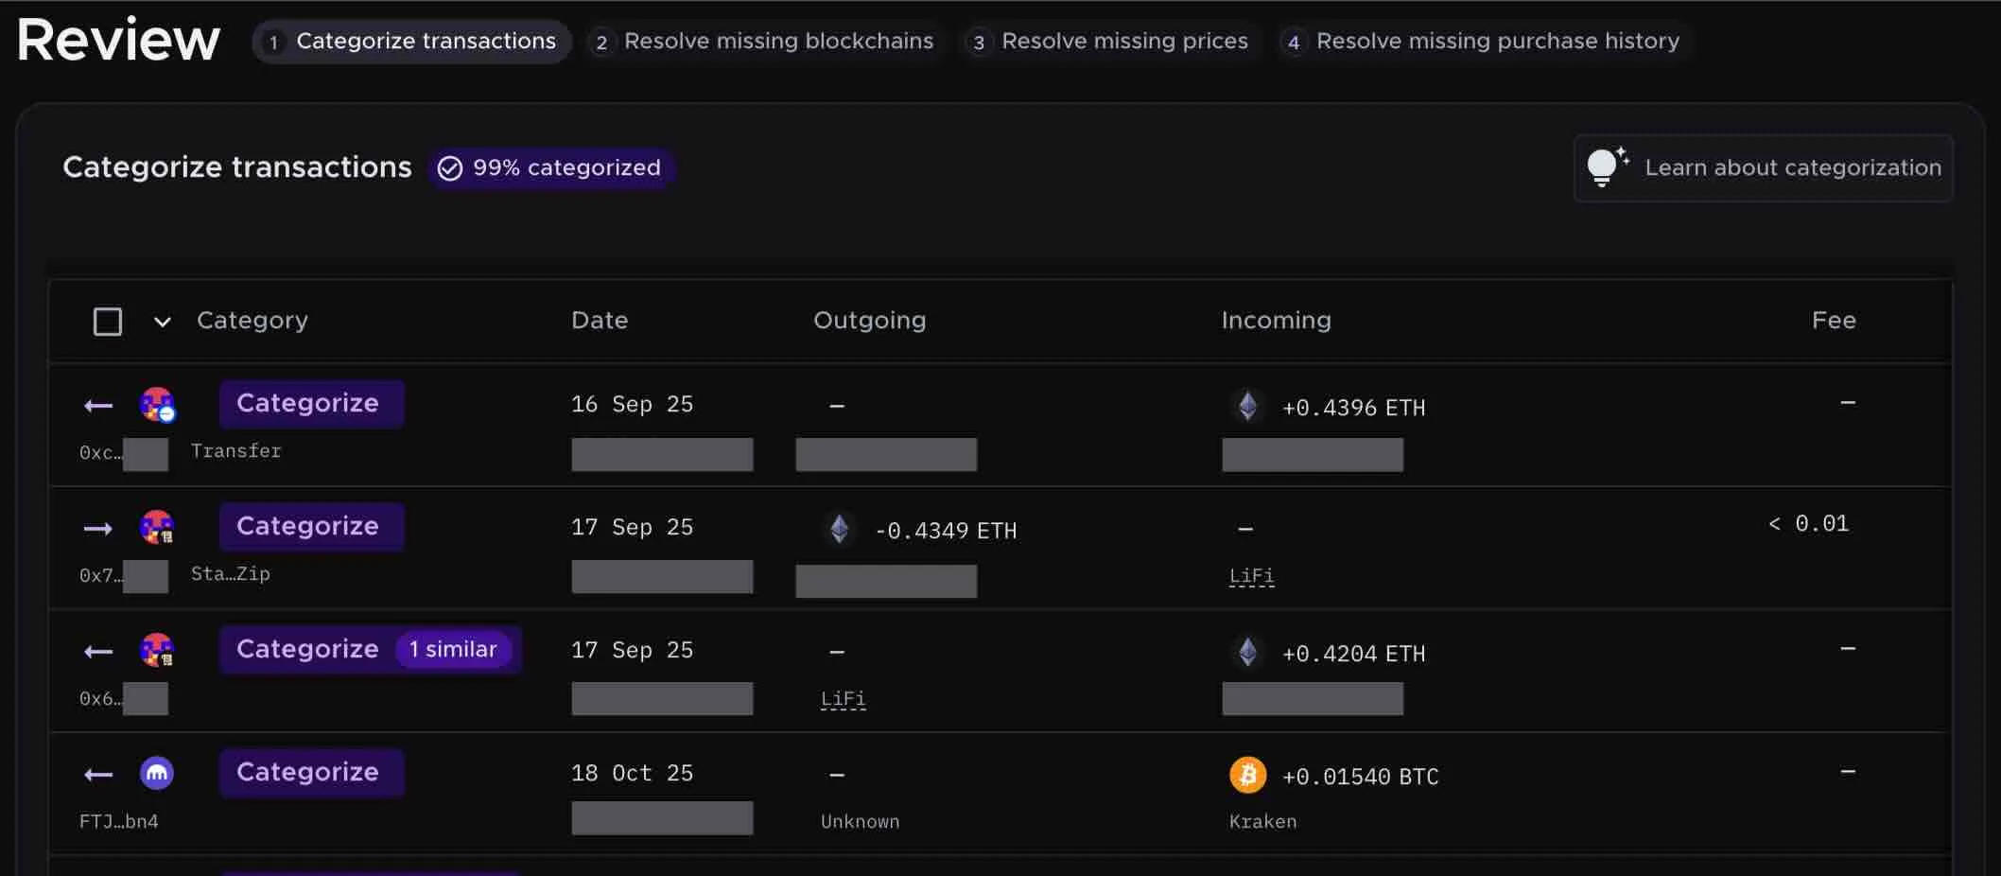The height and width of the screenshot is (876, 2001).
Task: Click incoming arrow icon on 16 Sep row
Action: 98,406
